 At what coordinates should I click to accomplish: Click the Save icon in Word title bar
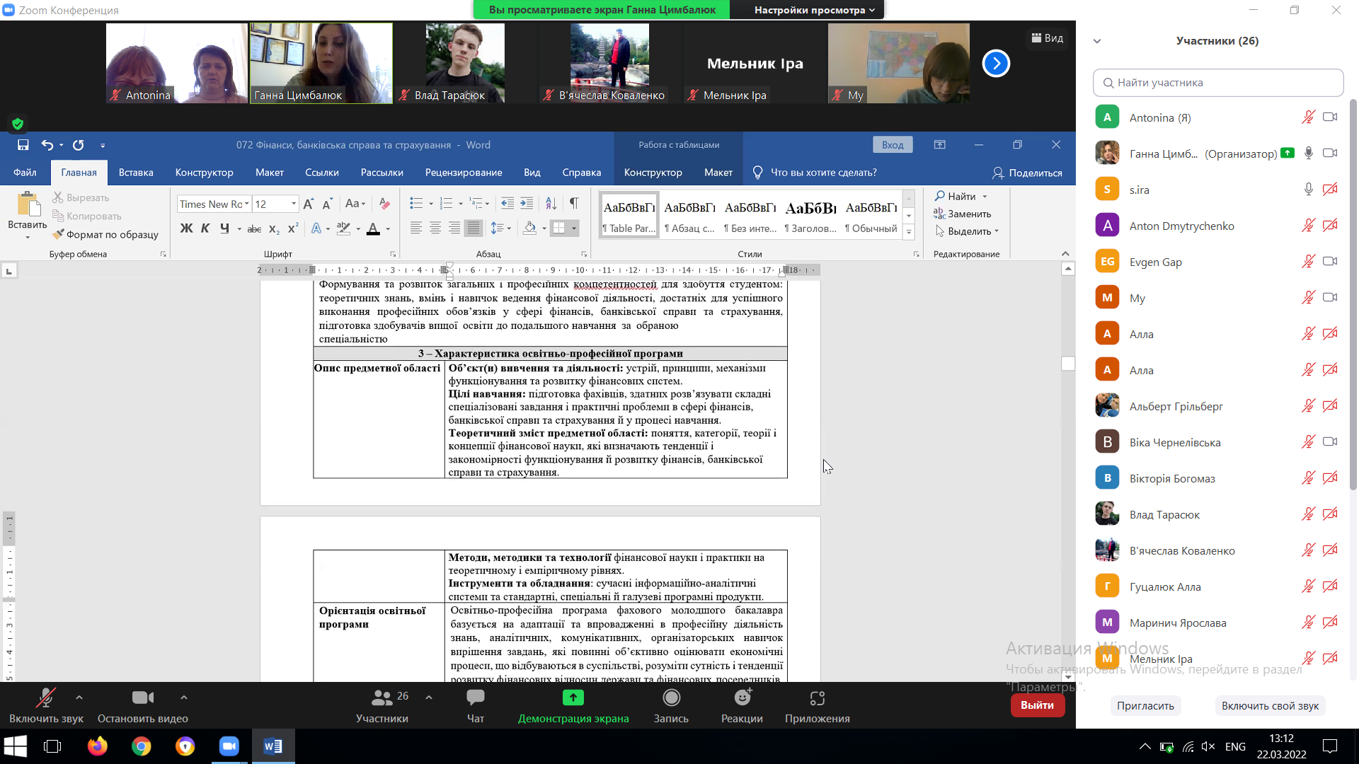pyautogui.click(x=23, y=145)
